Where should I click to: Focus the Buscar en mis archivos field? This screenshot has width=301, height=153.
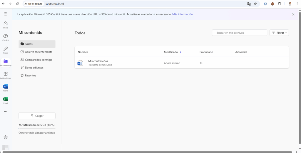point(240,33)
